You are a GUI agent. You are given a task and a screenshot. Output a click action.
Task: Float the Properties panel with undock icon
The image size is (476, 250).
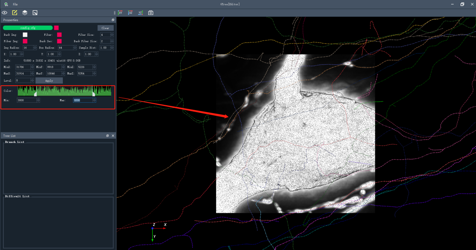point(113,20)
